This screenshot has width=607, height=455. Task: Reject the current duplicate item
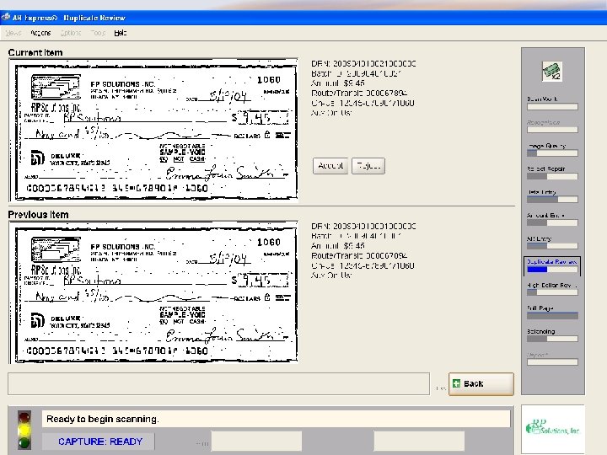(x=368, y=166)
